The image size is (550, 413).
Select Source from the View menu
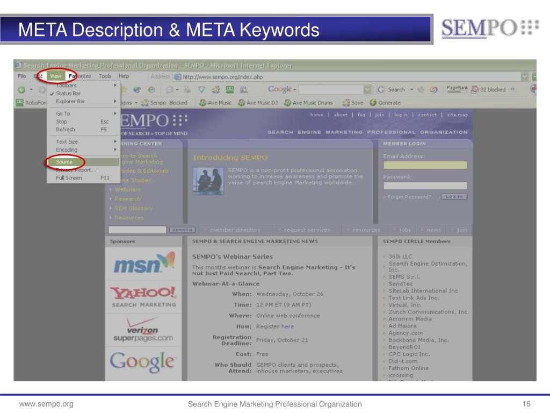(x=83, y=162)
